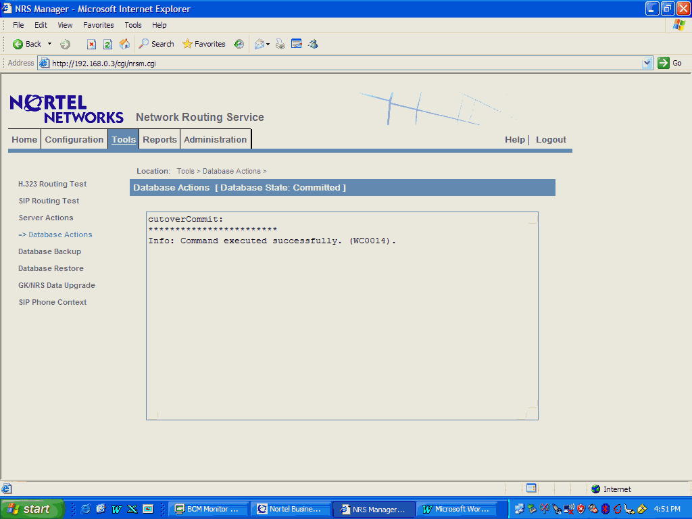Click the status bar privacy report icon
This screenshot has width=692, height=519.
click(x=531, y=488)
